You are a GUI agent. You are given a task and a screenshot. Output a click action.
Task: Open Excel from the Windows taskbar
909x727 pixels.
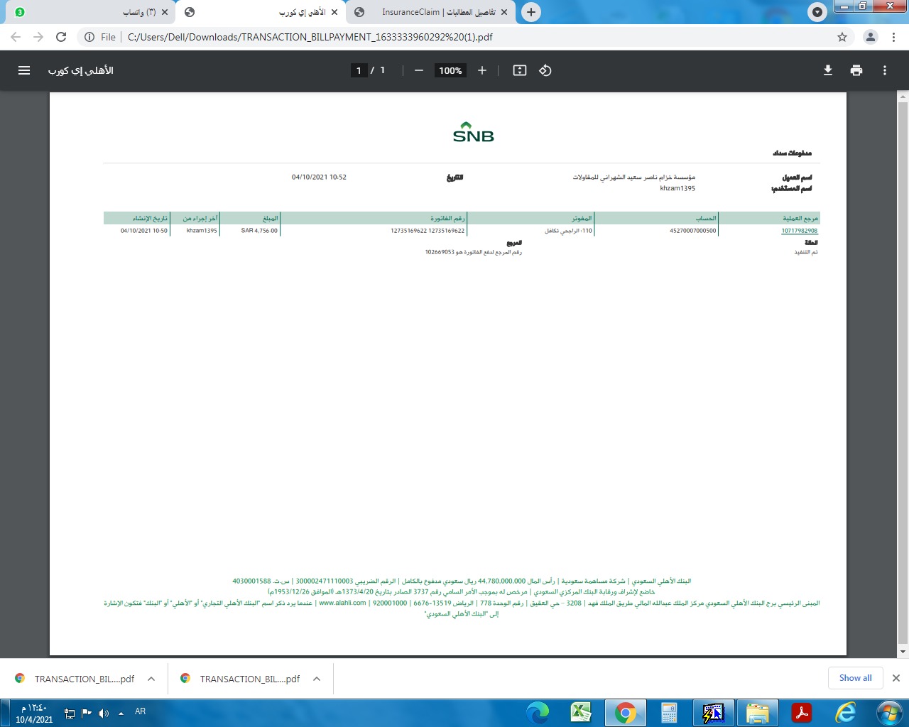click(x=581, y=712)
